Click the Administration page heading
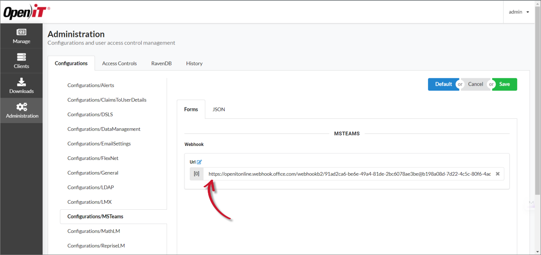 click(x=76, y=34)
